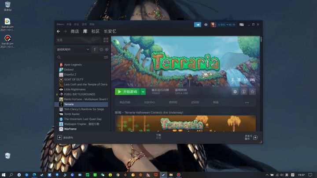
Task: Click the add game plus button
Action: click(59, 138)
